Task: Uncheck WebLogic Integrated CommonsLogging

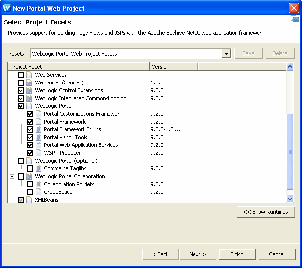Action: (x=21, y=98)
